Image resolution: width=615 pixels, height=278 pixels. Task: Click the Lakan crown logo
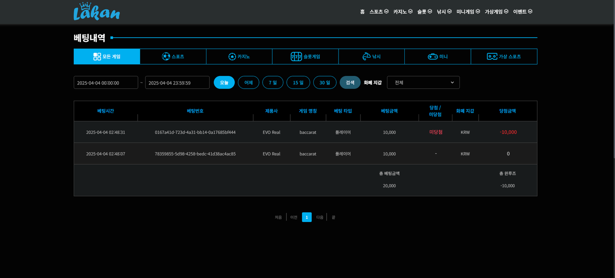click(x=96, y=12)
